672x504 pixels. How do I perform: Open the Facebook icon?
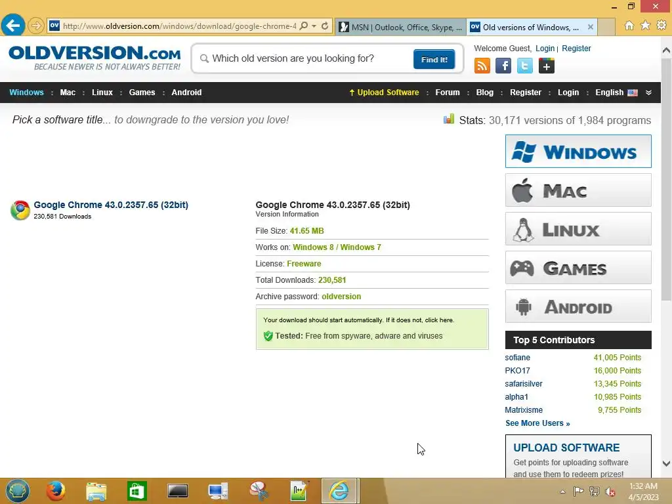(503, 66)
